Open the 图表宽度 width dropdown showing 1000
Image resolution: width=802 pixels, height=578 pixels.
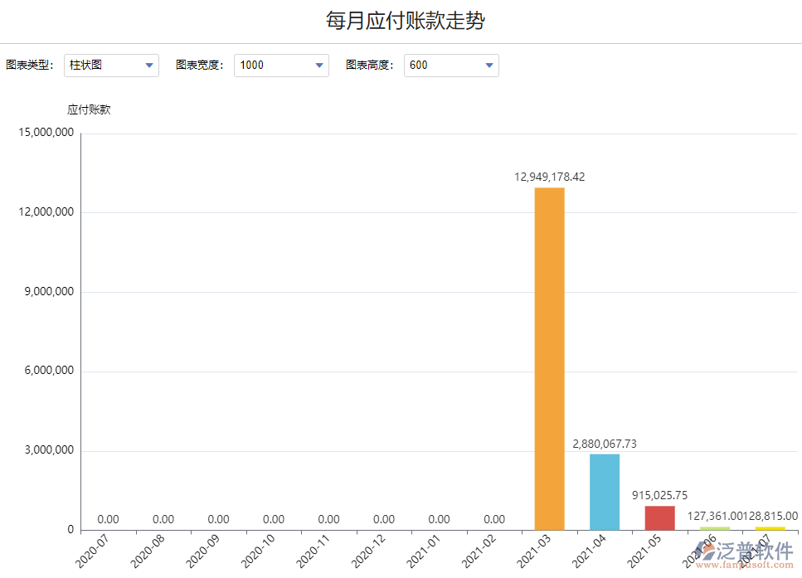(x=281, y=65)
